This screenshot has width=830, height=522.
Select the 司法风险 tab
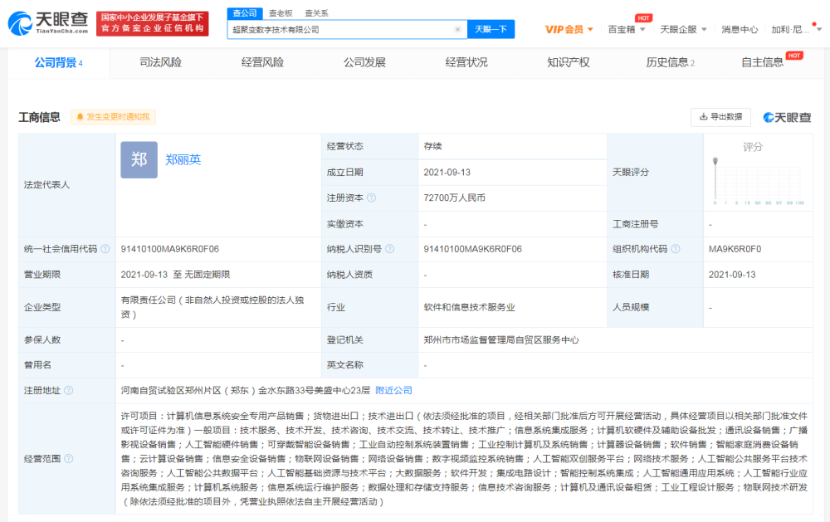pos(160,62)
